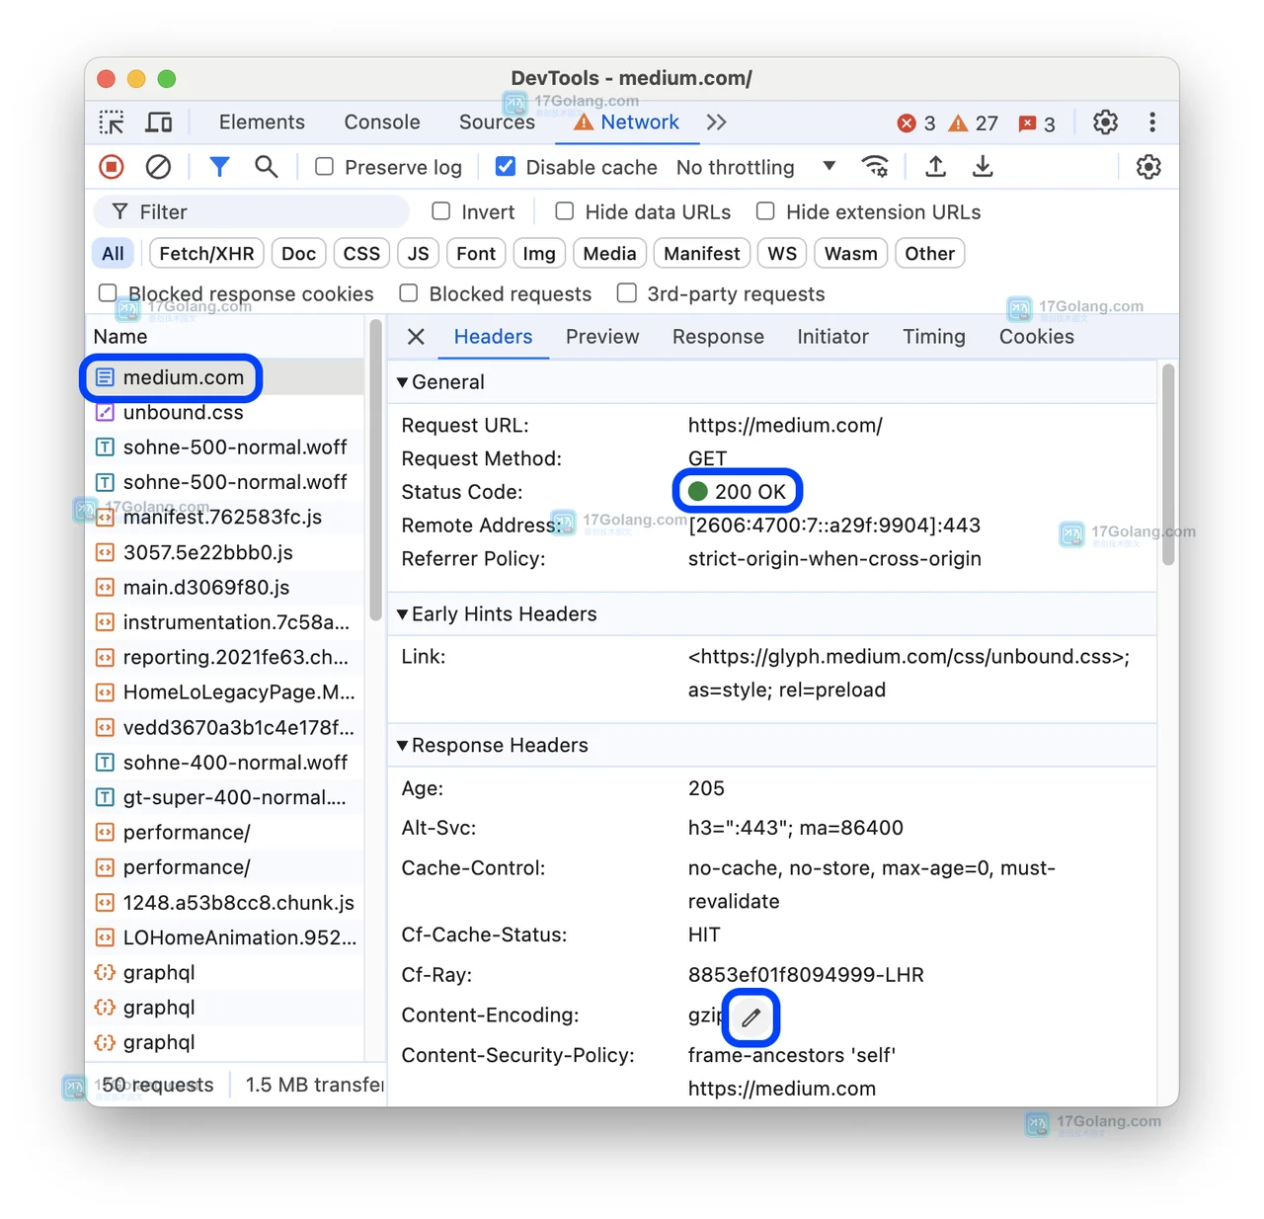Check Blocked requests checkbox
Screen dimensions: 1264x1219
[x=409, y=293]
